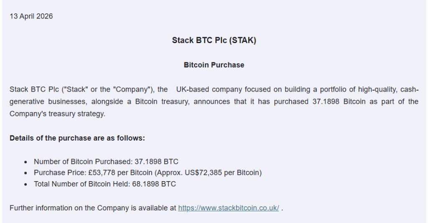
Task: Click the 'Further information on the Company' text
Action: [93, 208]
